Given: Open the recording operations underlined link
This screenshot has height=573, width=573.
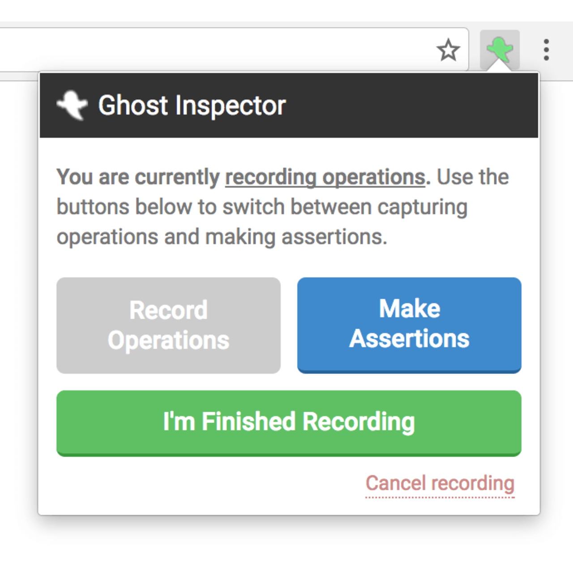Looking at the screenshot, I should coord(325,177).
